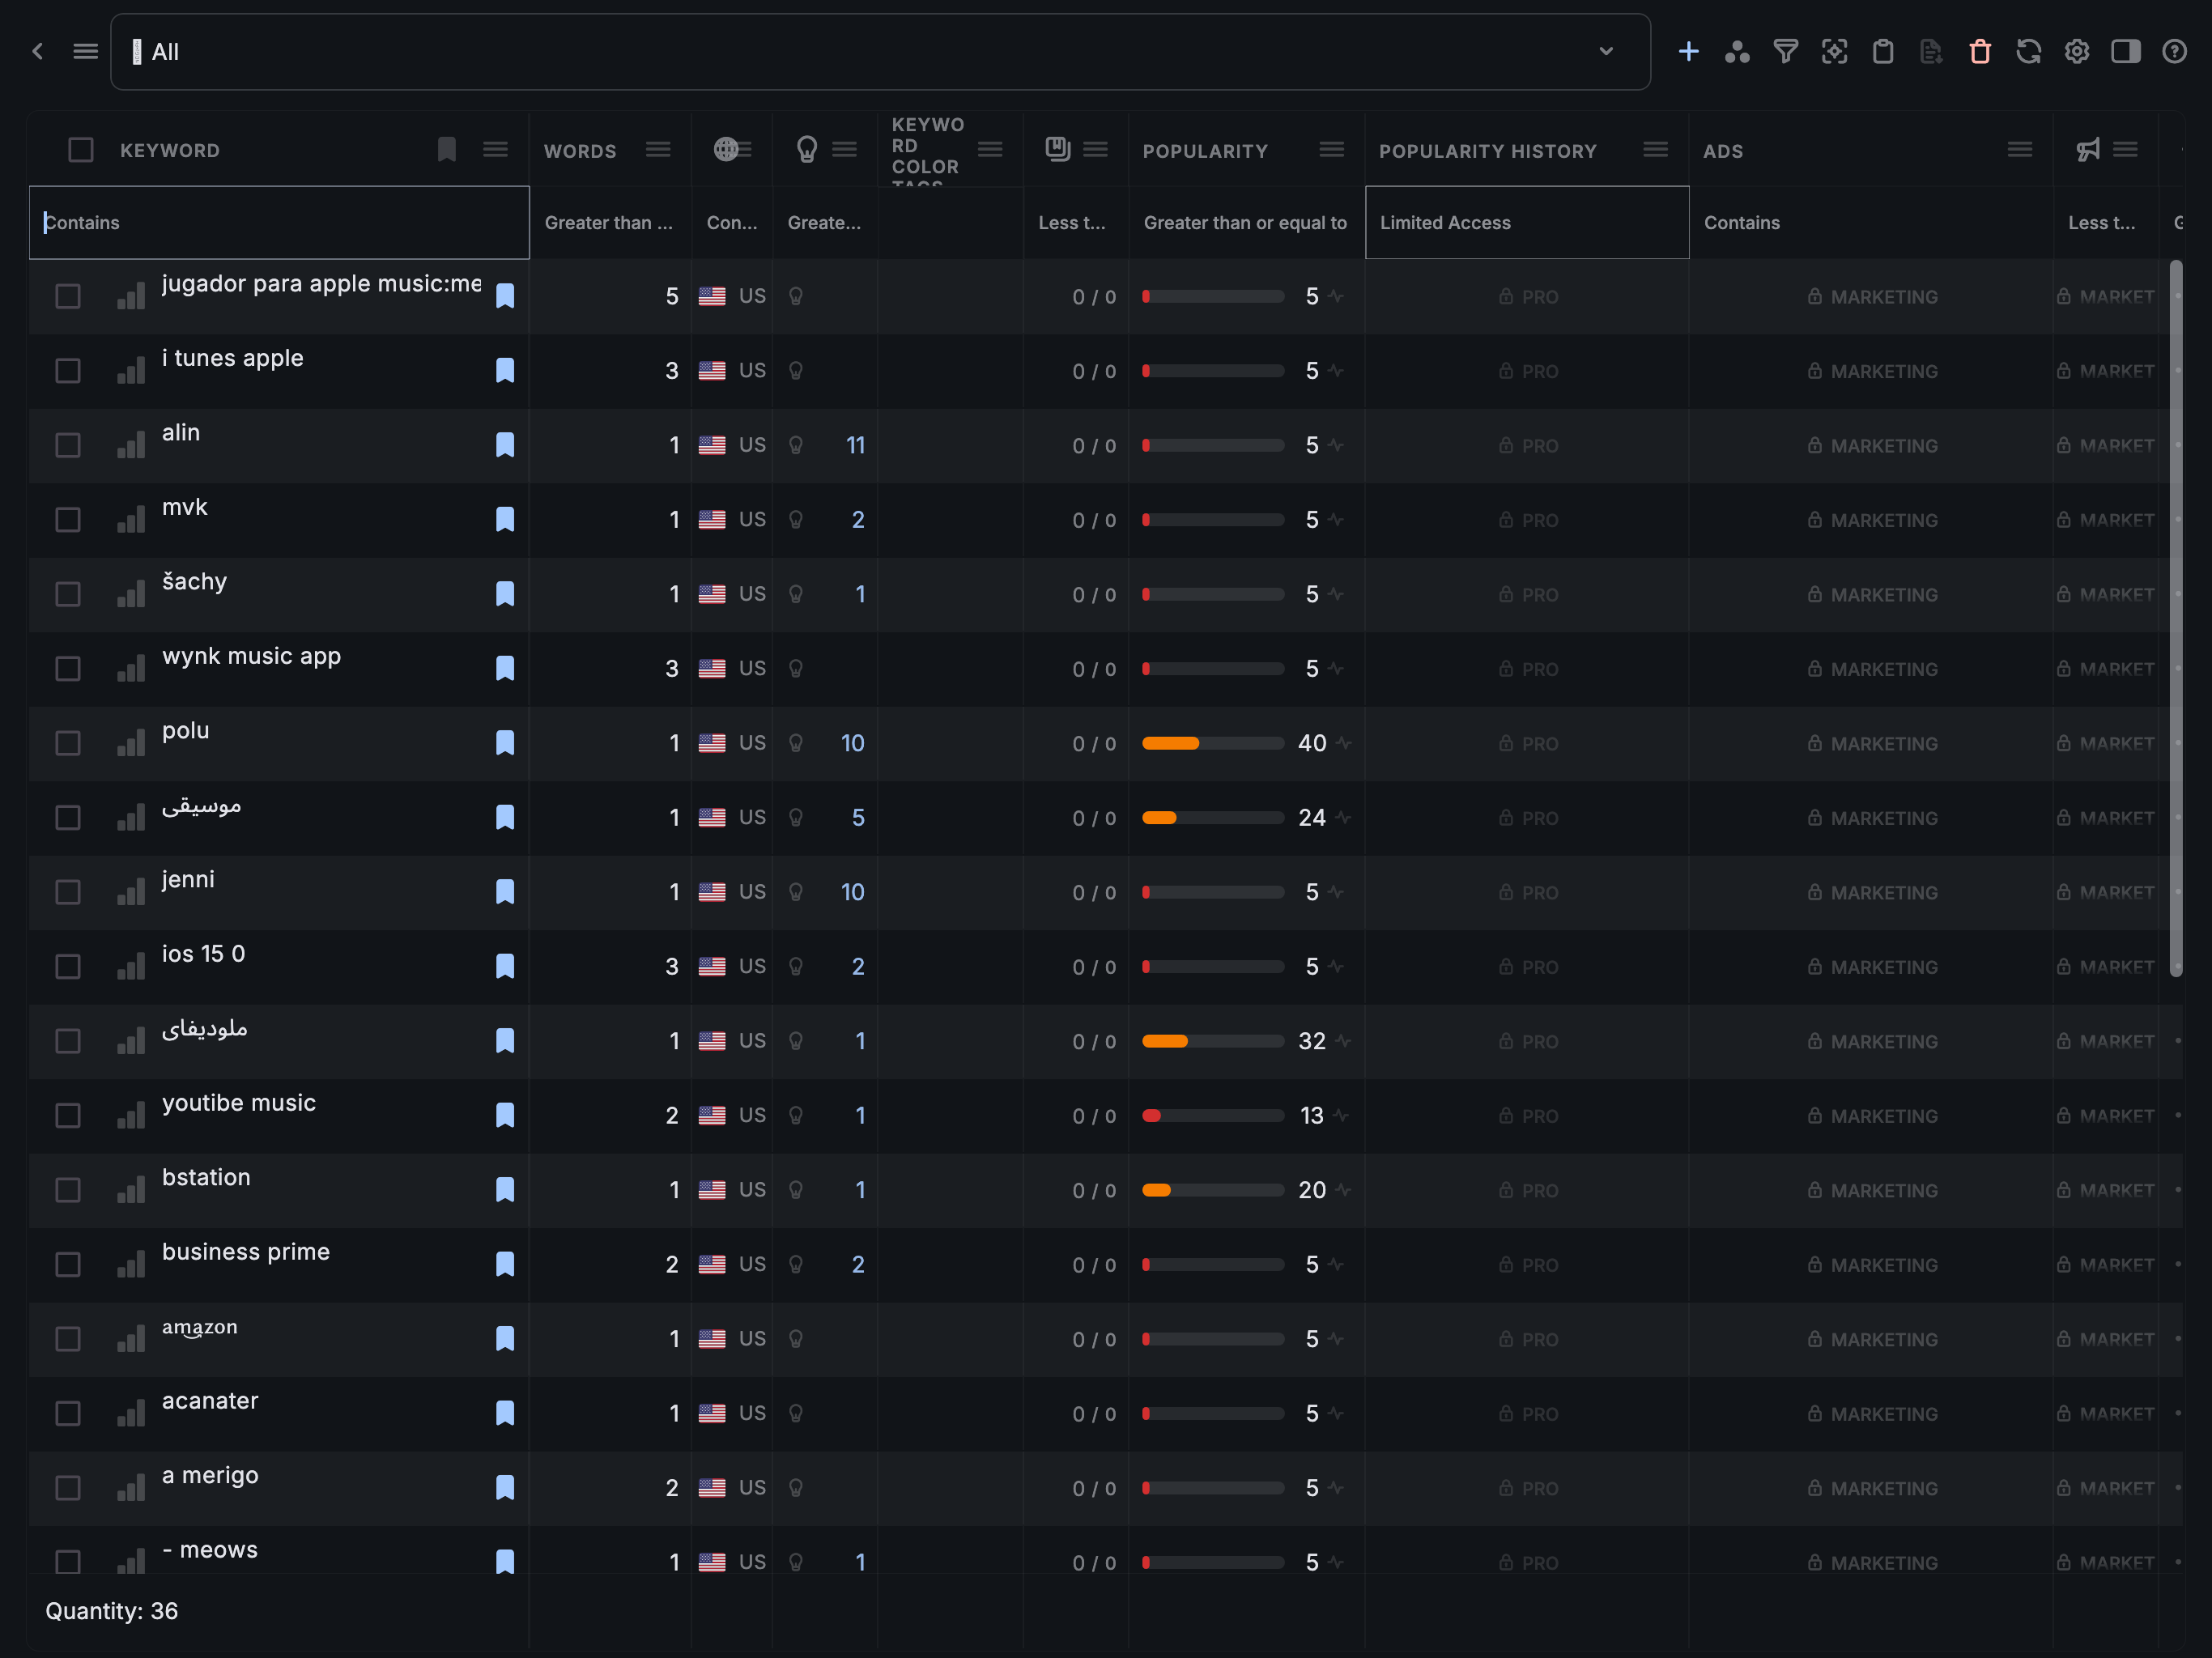The width and height of the screenshot is (2212, 1658).
Task: Open the hamburger menu next to back arrow
Action: coord(86,52)
